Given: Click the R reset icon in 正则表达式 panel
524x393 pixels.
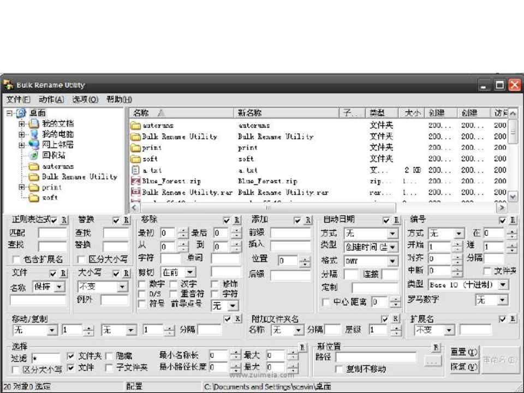Looking at the screenshot, I should (64, 220).
